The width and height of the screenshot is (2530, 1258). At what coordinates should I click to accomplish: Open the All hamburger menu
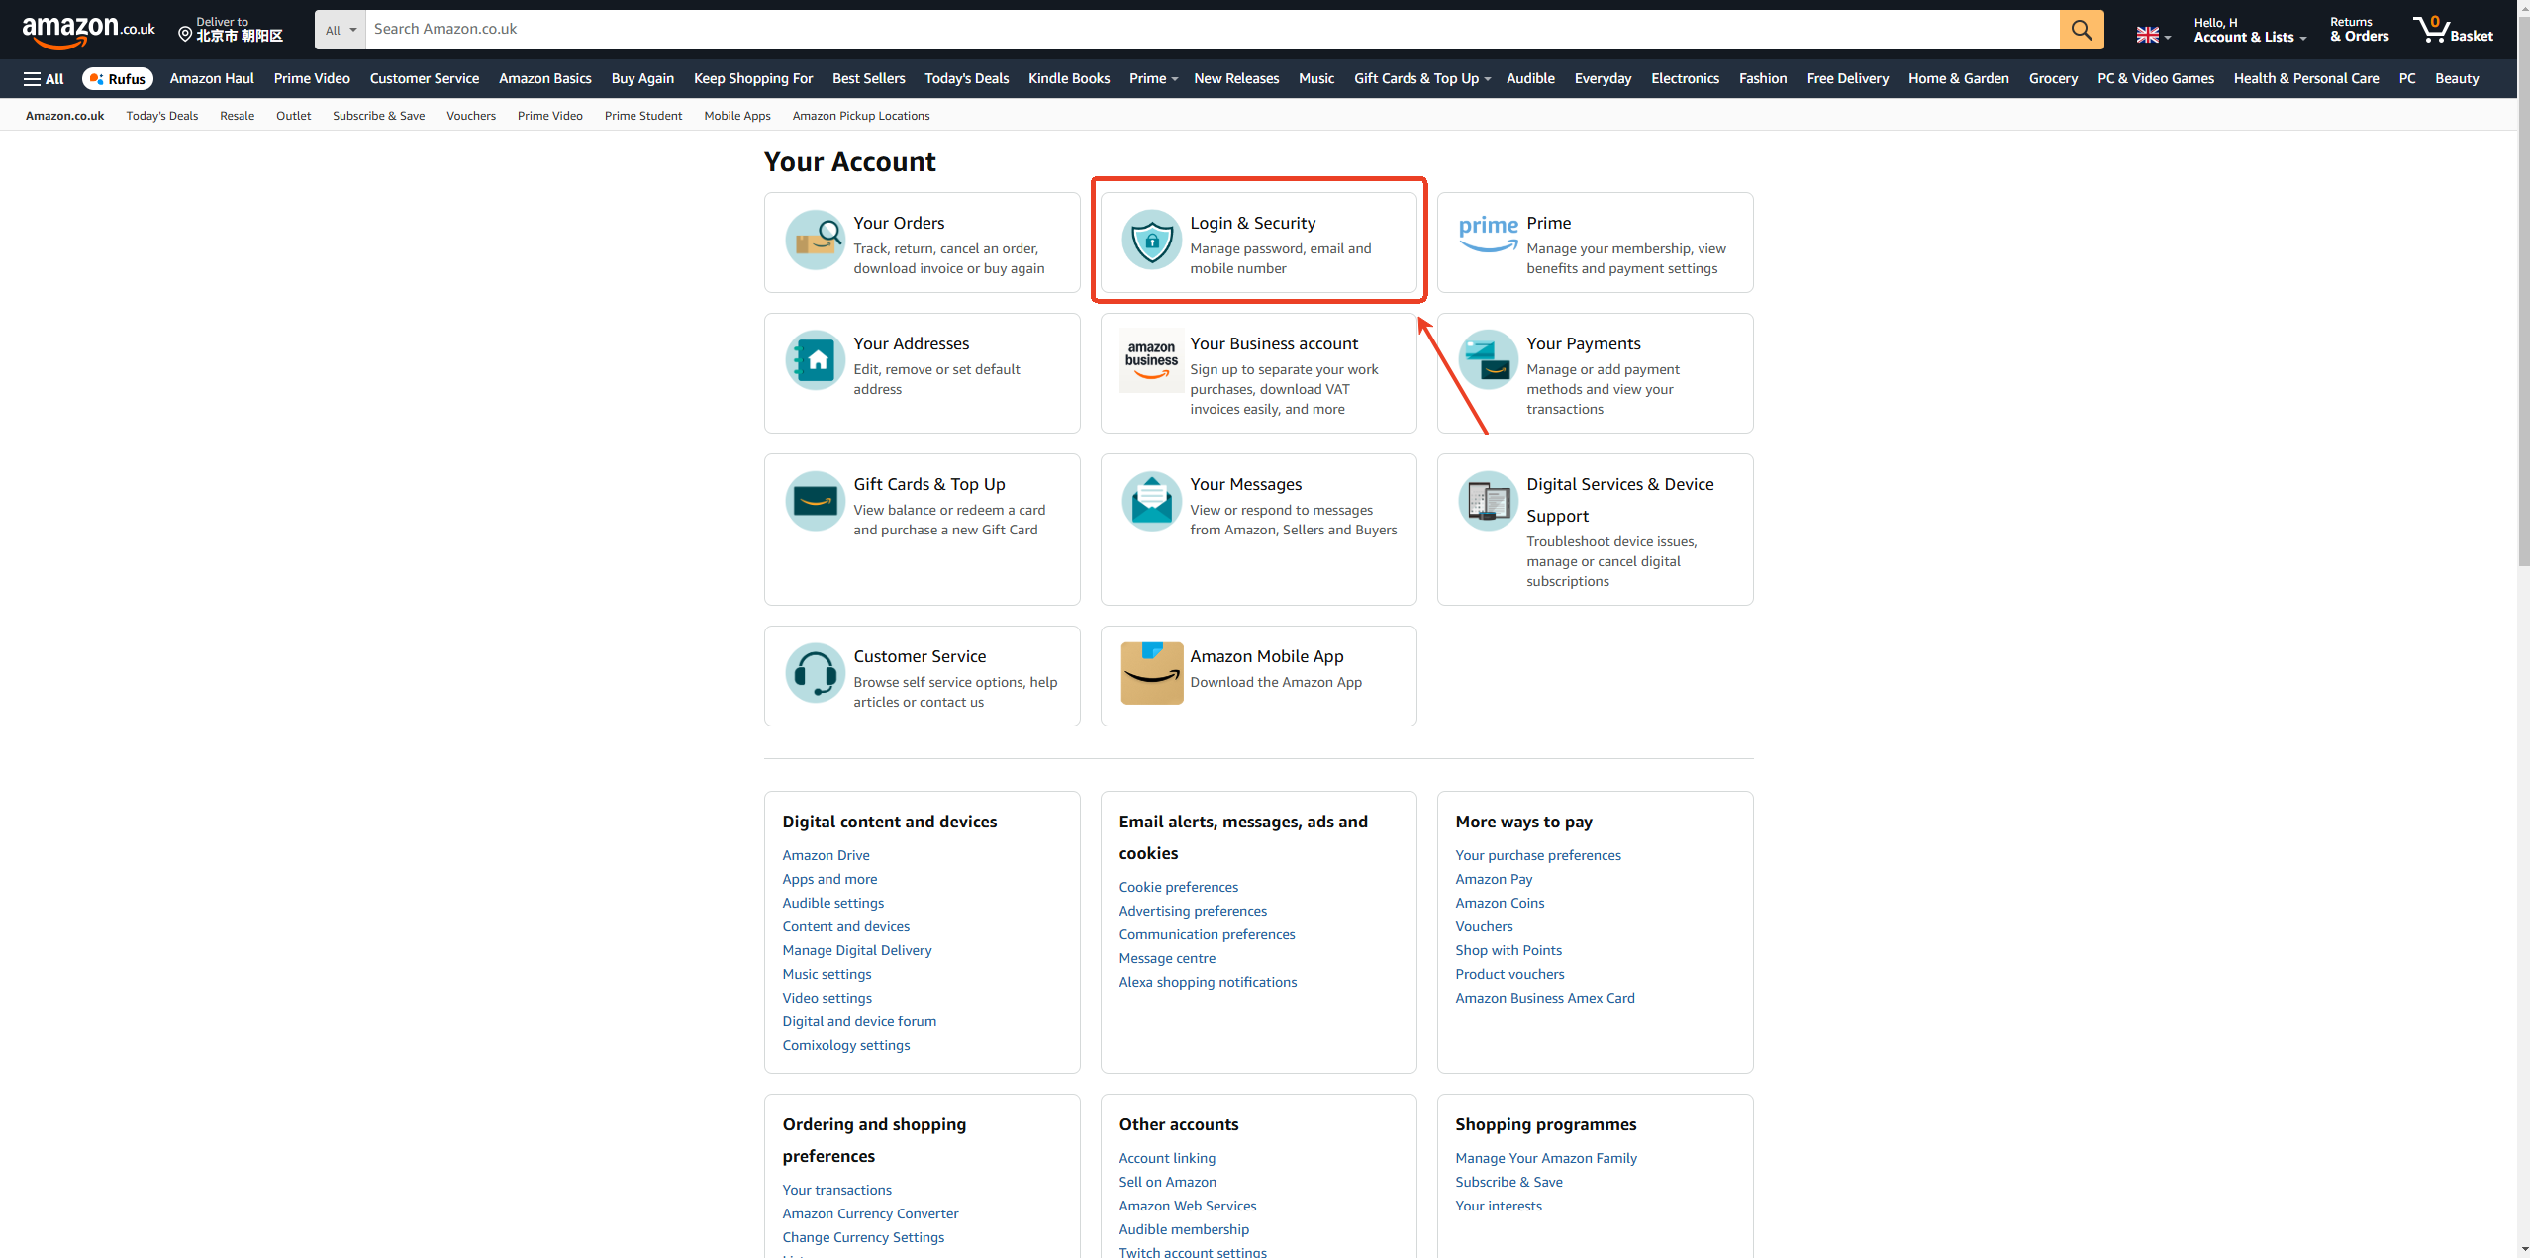point(44,78)
